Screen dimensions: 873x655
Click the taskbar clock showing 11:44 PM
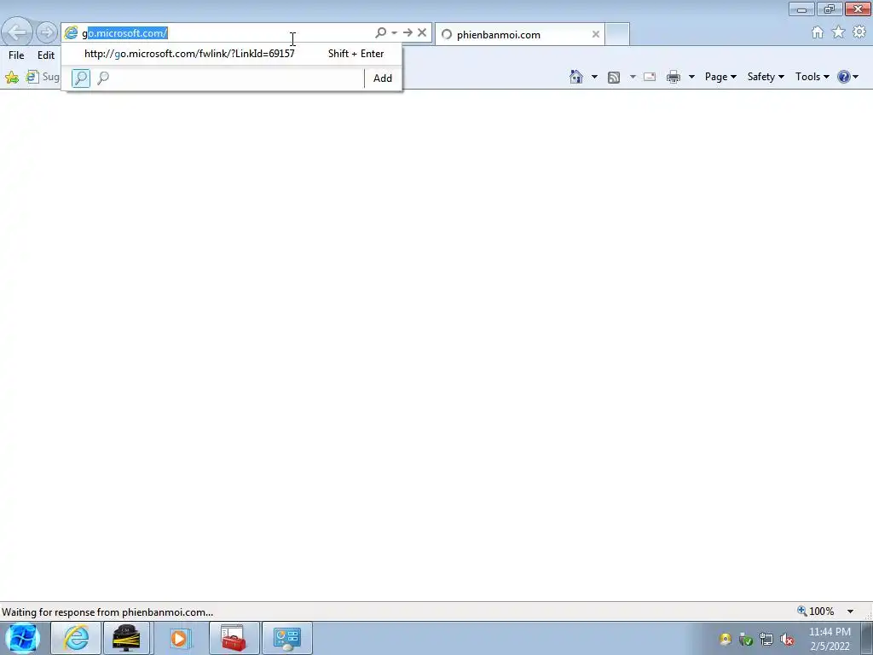830,639
